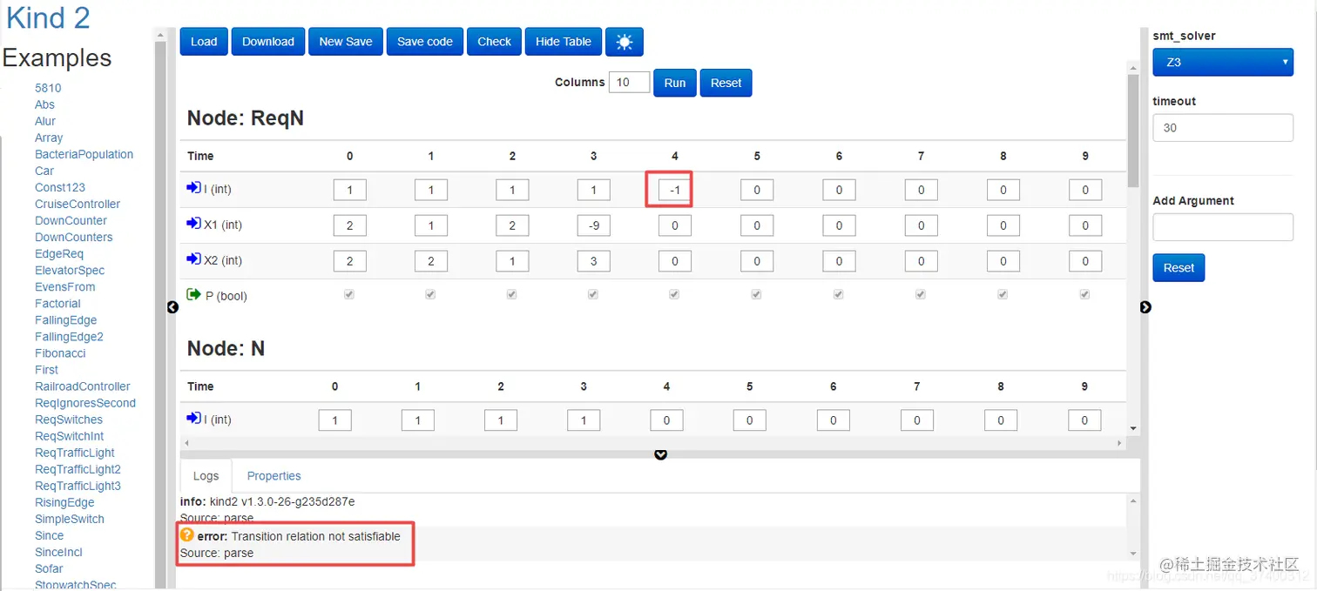The image size is (1317, 591).
Task: Open the ElevatorSpec example
Action: 70,270
